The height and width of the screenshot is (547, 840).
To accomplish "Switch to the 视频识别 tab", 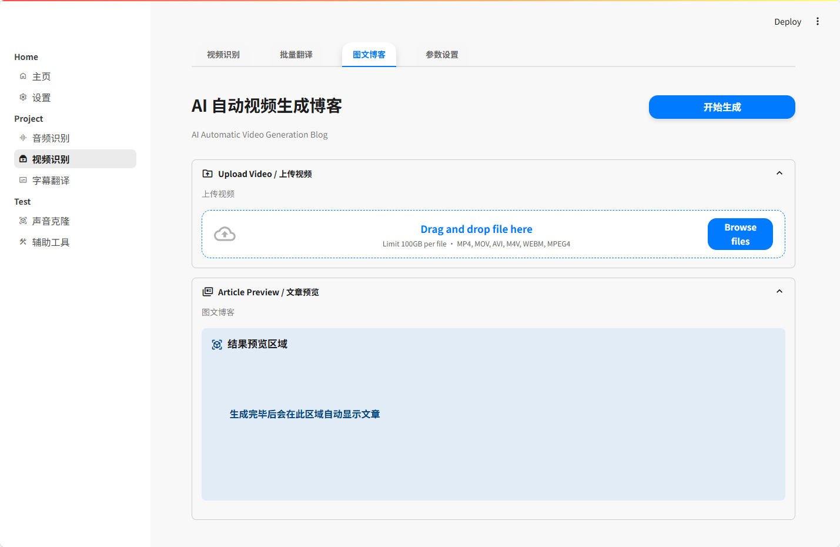I will (x=223, y=55).
